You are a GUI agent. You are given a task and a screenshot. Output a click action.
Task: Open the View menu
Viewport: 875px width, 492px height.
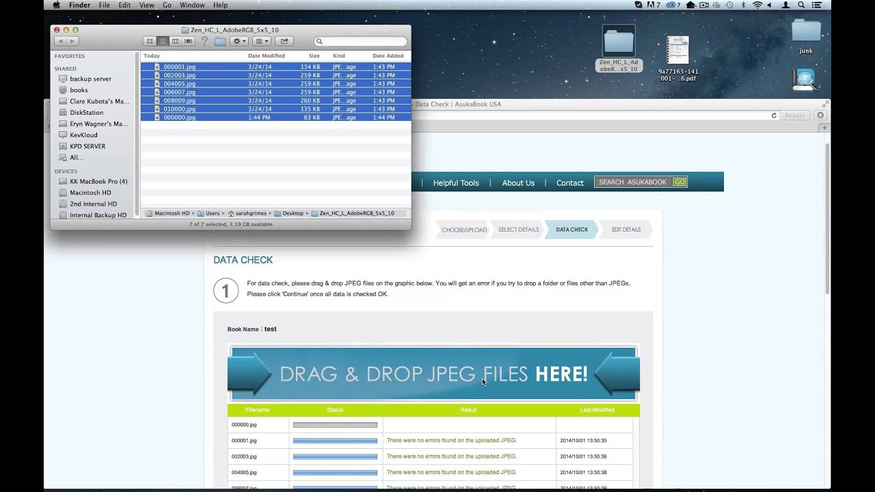click(x=146, y=5)
